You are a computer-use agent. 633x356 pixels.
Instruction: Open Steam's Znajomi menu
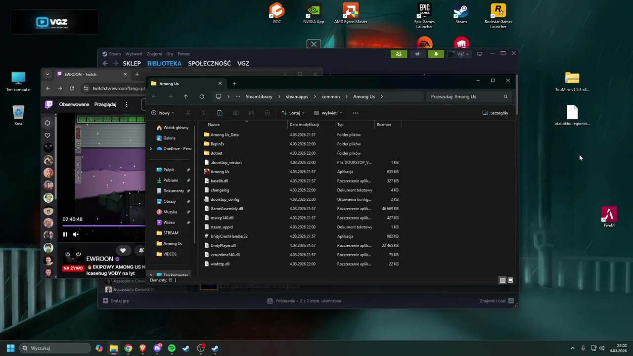pyautogui.click(x=154, y=54)
